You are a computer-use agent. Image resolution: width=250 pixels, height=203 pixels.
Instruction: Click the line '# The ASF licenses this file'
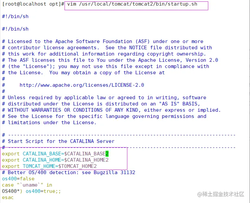pyautogui.click(x=110, y=60)
